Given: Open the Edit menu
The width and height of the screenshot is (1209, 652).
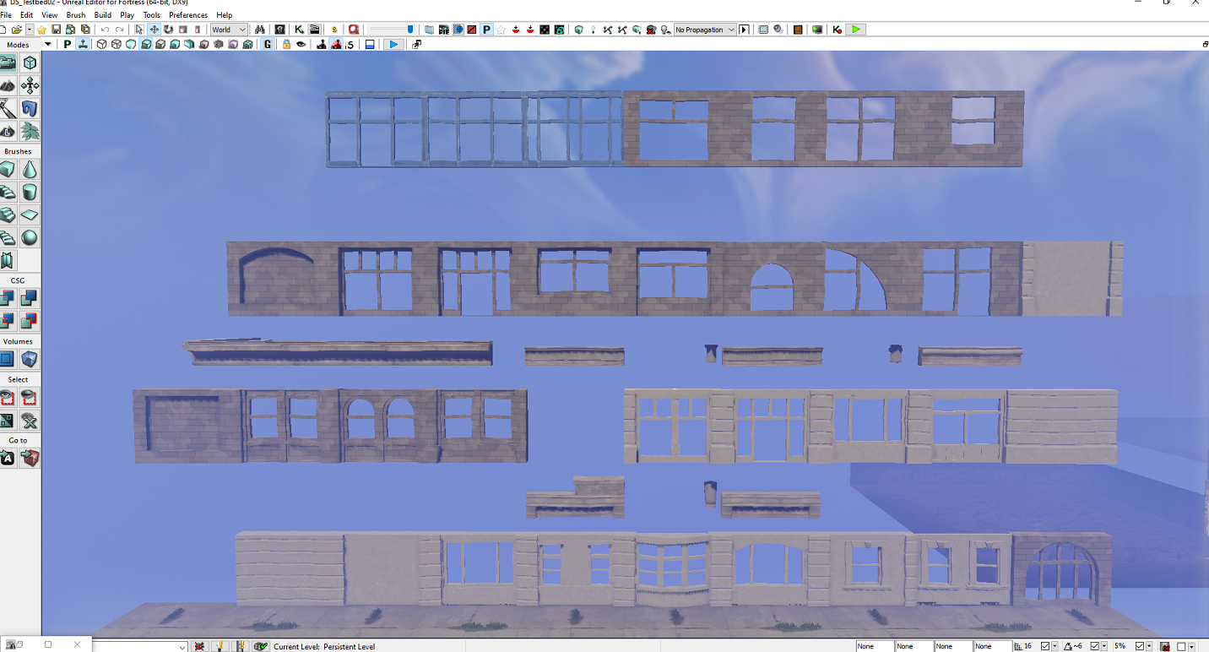Looking at the screenshot, I should 27,15.
